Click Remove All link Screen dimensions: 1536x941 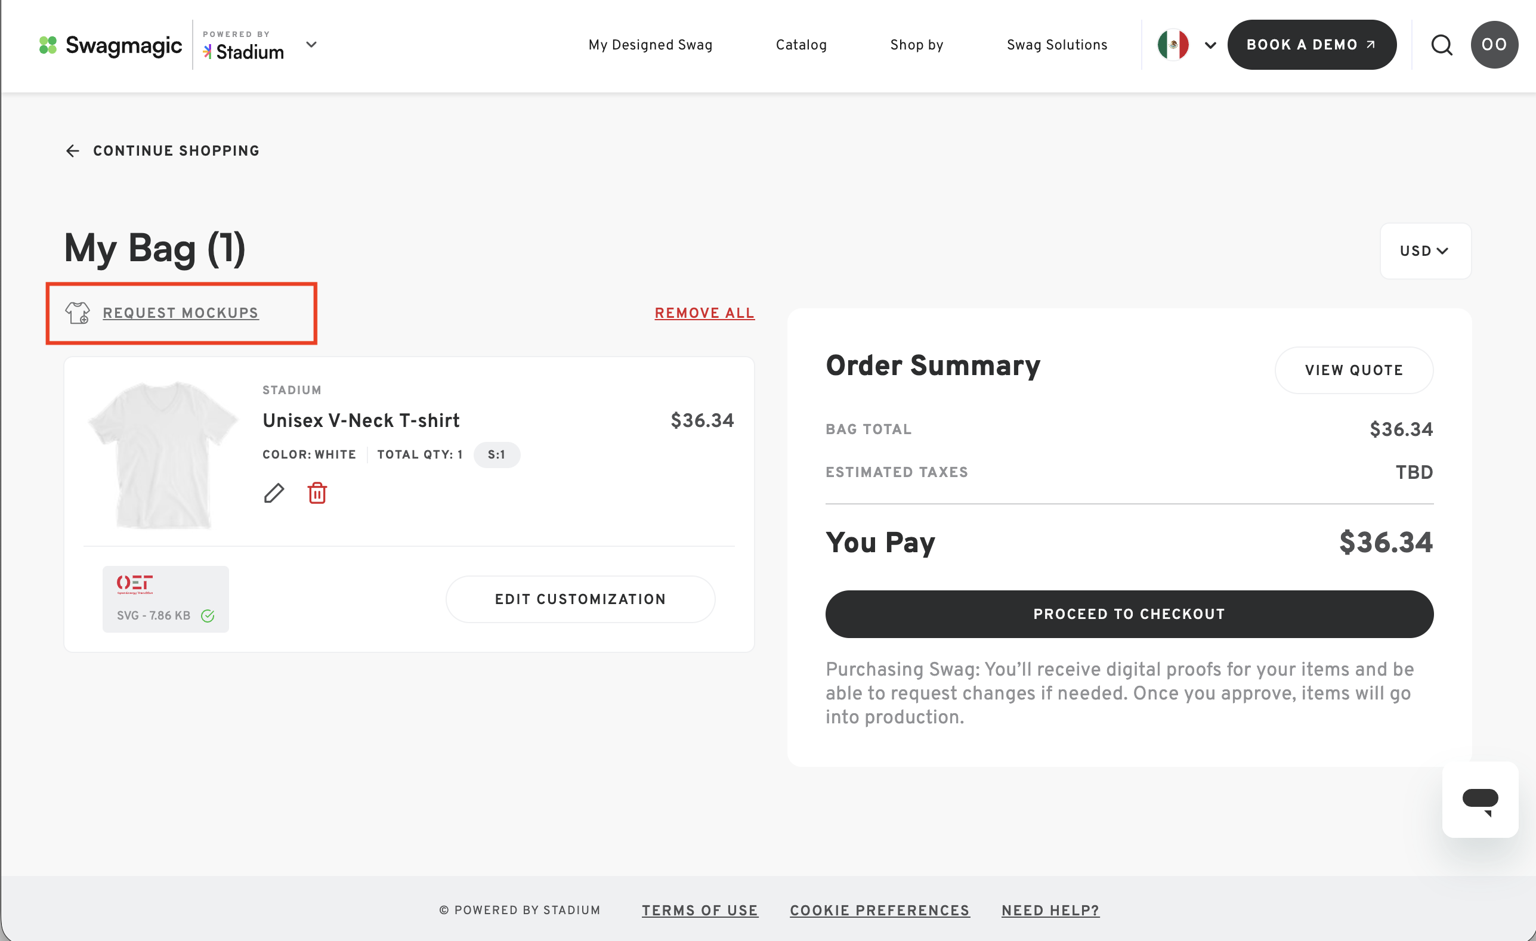(x=704, y=313)
